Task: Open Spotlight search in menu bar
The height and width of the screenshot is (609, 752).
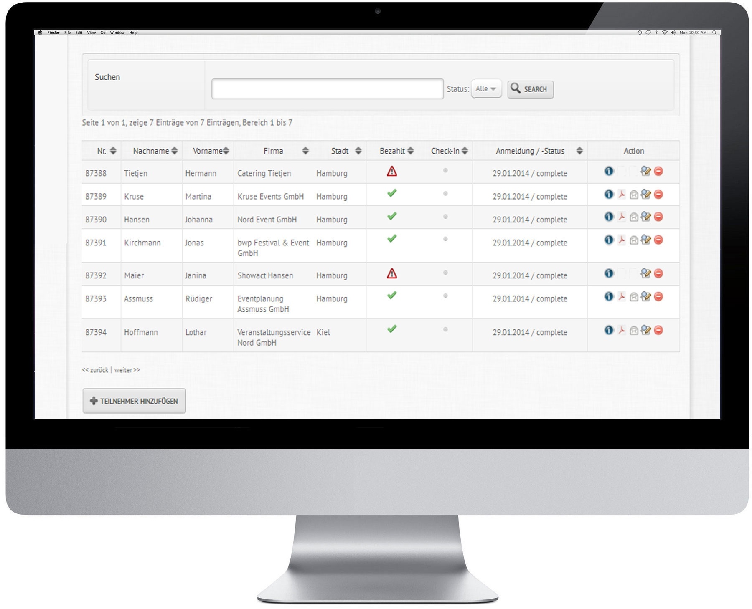Action: pos(714,33)
